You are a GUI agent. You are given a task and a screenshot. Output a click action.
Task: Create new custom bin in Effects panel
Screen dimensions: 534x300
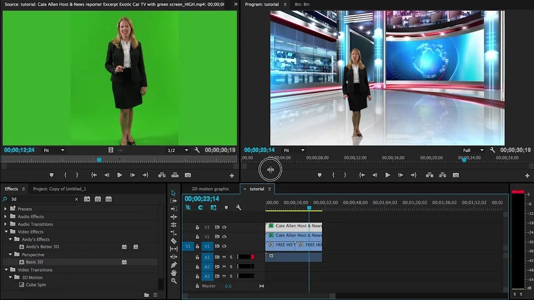pyautogui.click(x=146, y=295)
